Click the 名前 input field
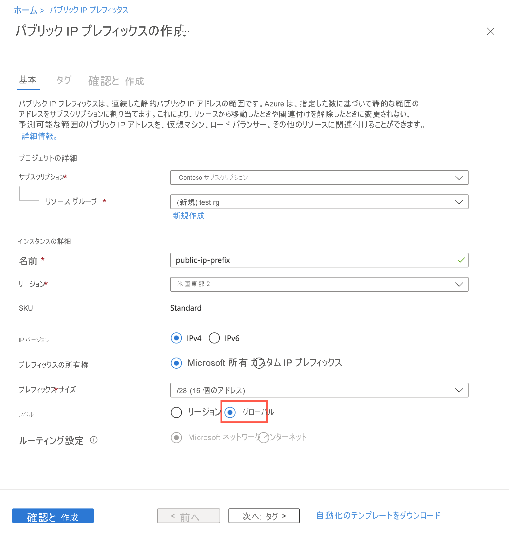This screenshot has width=509, height=533. 319,260
